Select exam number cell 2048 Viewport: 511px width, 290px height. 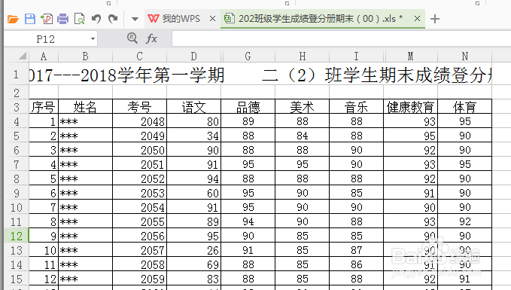(139, 121)
